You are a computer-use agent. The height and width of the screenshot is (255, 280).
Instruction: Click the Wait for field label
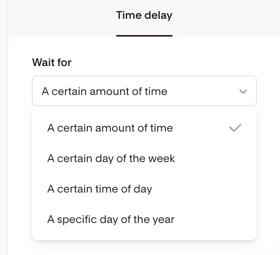[x=52, y=62]
